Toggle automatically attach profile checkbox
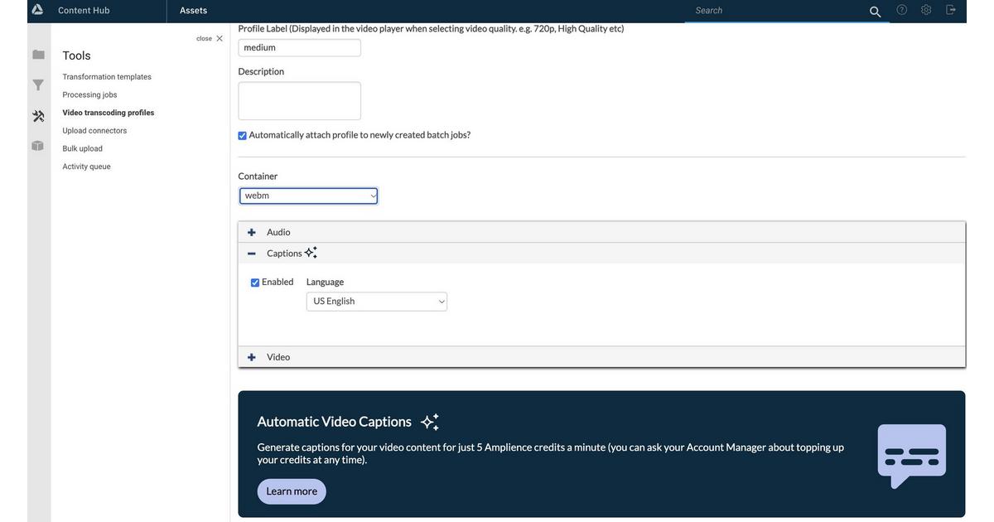This screenshot has height=522, width=994. click(x=243, y=136)
